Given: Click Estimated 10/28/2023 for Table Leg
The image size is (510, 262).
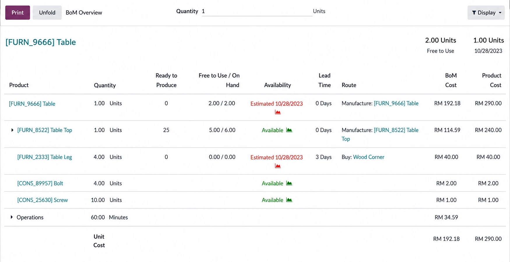Looking at the screenshot, I should tap(277, 157).
